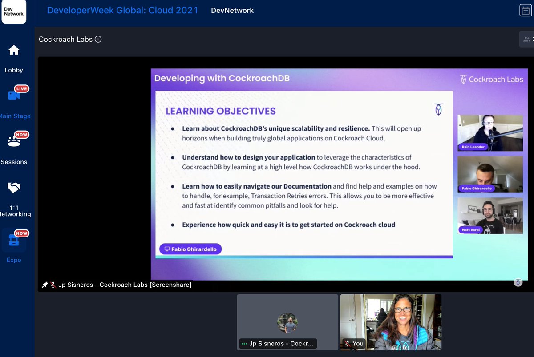
Task: Click the info icon beside Cockroach Labs
Action: click(x=98, y=39)
